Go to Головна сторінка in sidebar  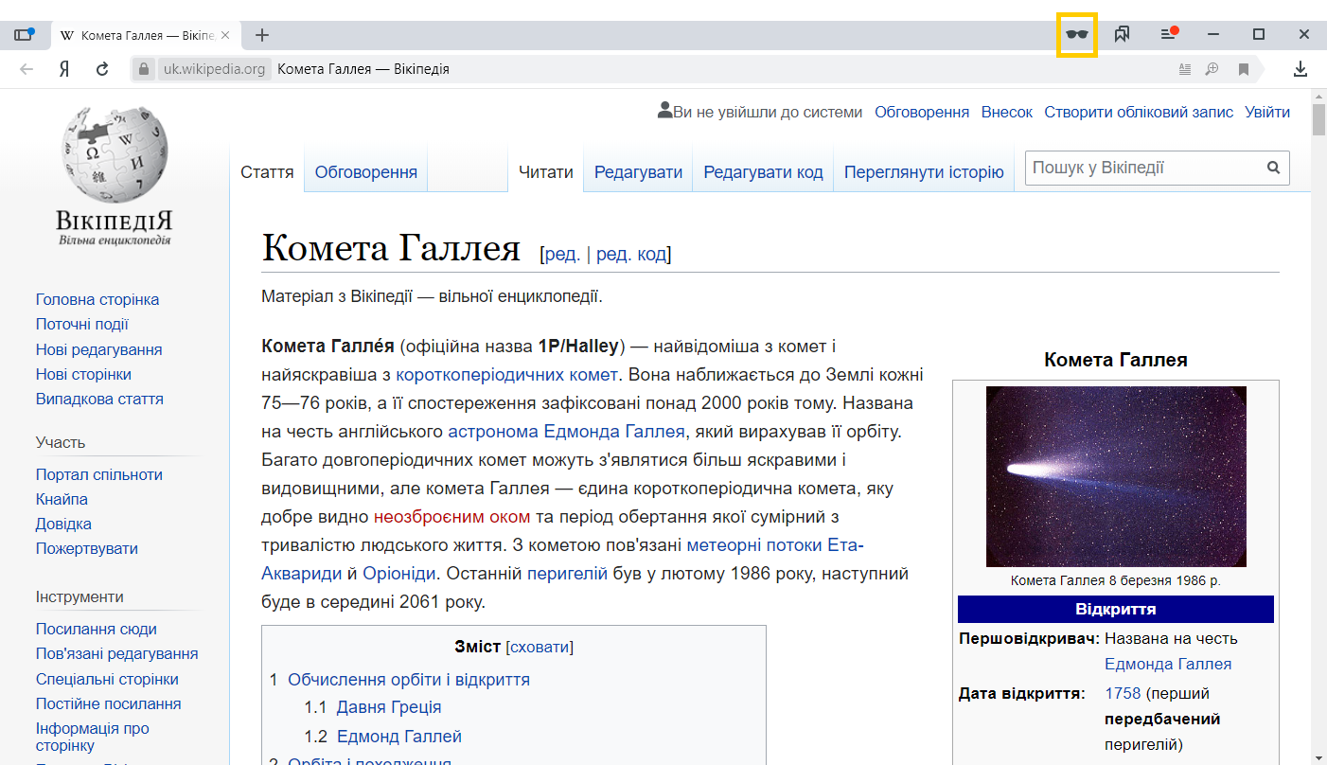97,299
